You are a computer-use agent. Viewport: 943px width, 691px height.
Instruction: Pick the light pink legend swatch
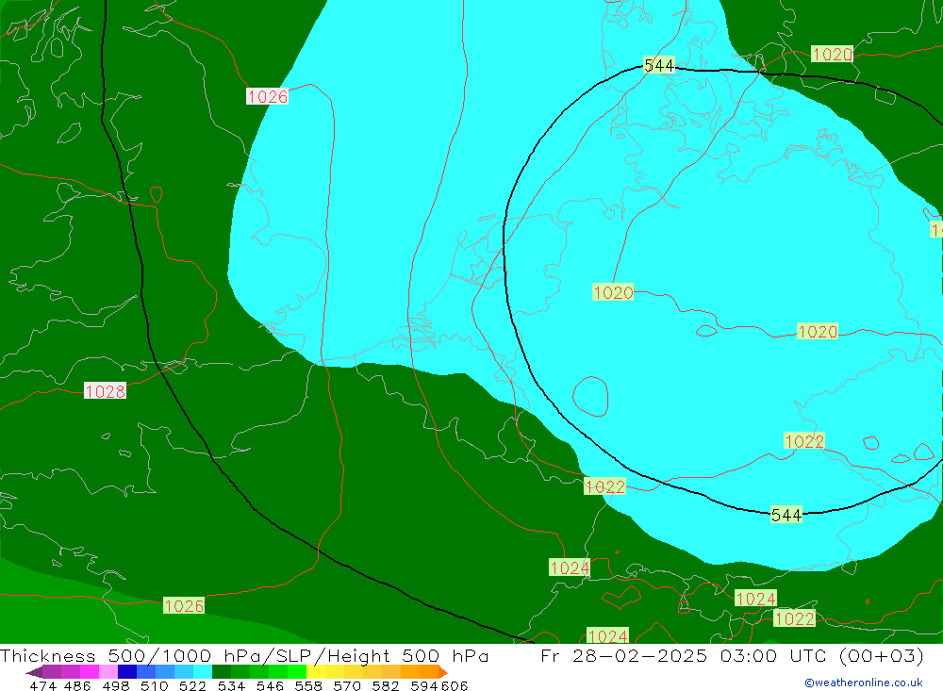108,672
